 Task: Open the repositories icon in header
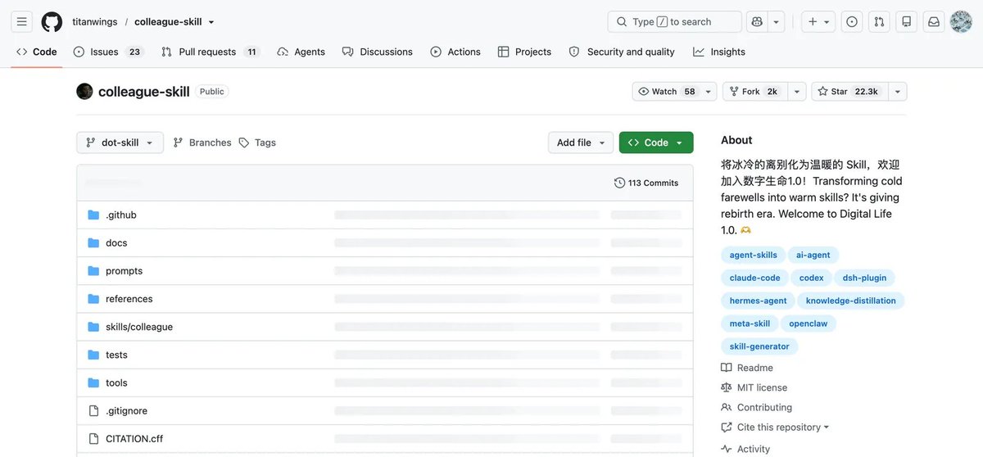point(906,22)
